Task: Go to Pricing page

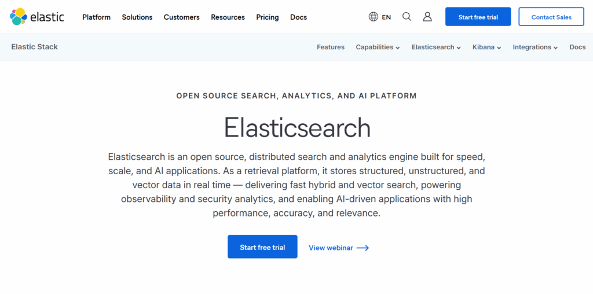Action: (x=268, y=17)
